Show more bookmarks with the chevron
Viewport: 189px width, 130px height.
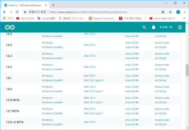click(x=184, y=18)
